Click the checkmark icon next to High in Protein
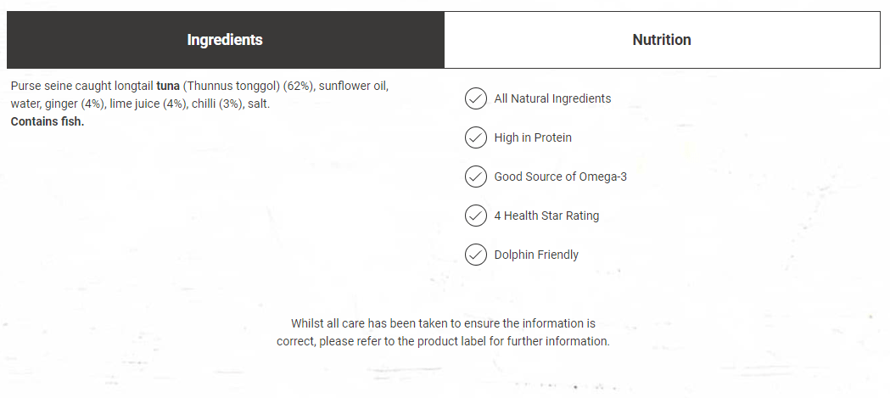890x398 pixels. coord(476,137)
